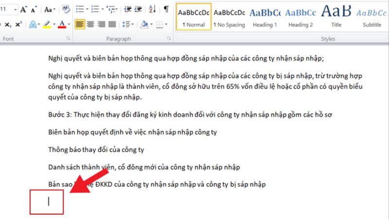Click the Grow Font button

pos(23,10)
